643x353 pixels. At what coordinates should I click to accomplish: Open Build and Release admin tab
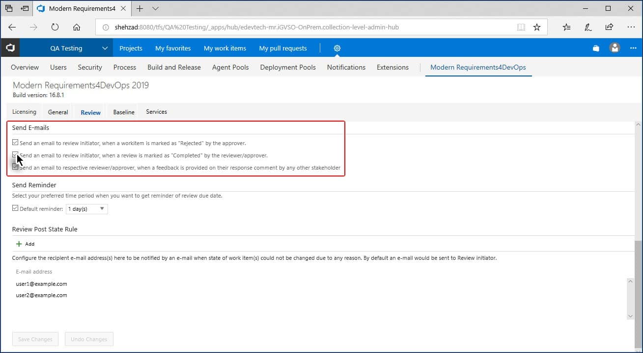(x=174, y=67)
